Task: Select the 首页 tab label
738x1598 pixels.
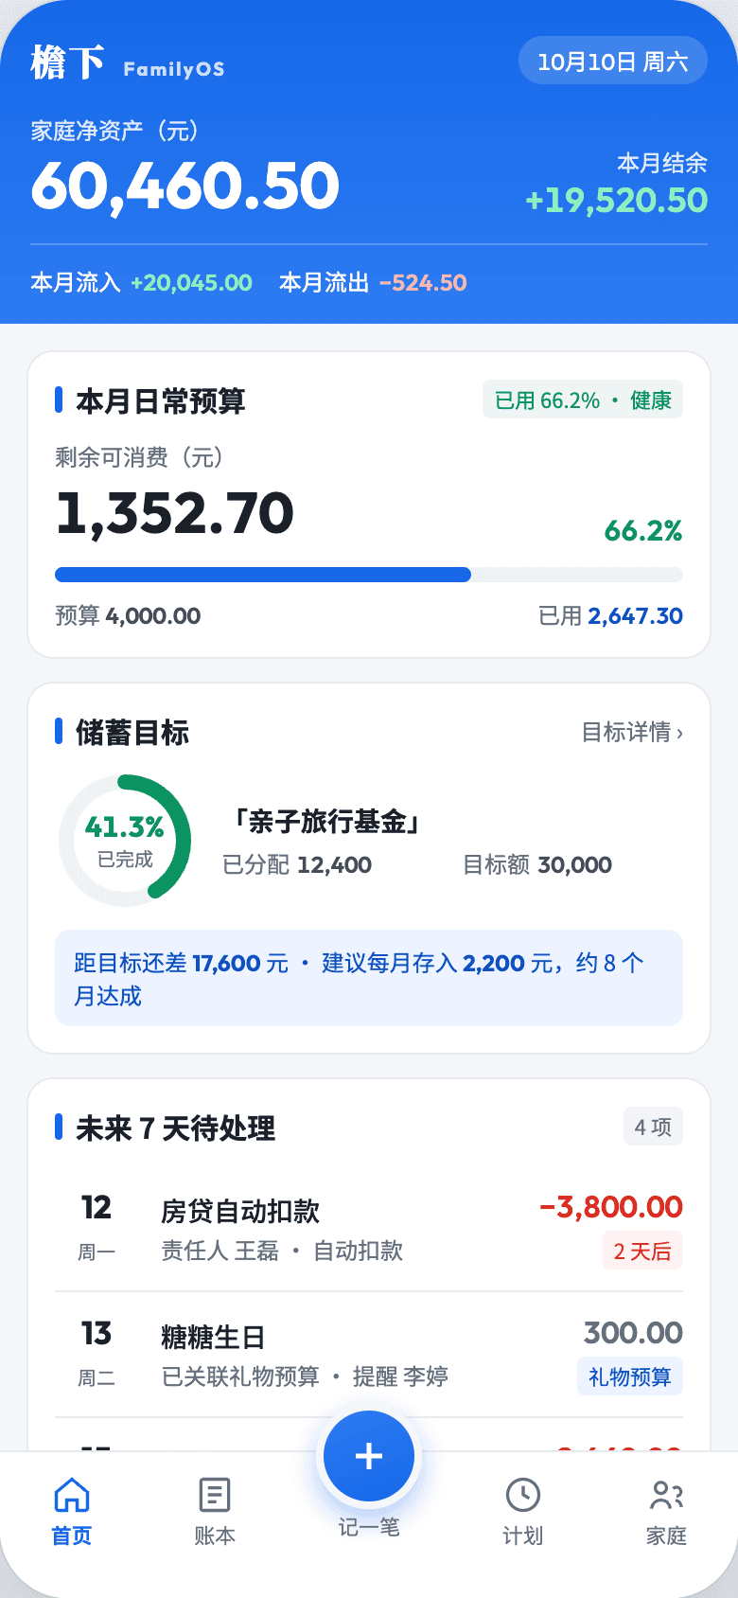Action: (72, 1536)
